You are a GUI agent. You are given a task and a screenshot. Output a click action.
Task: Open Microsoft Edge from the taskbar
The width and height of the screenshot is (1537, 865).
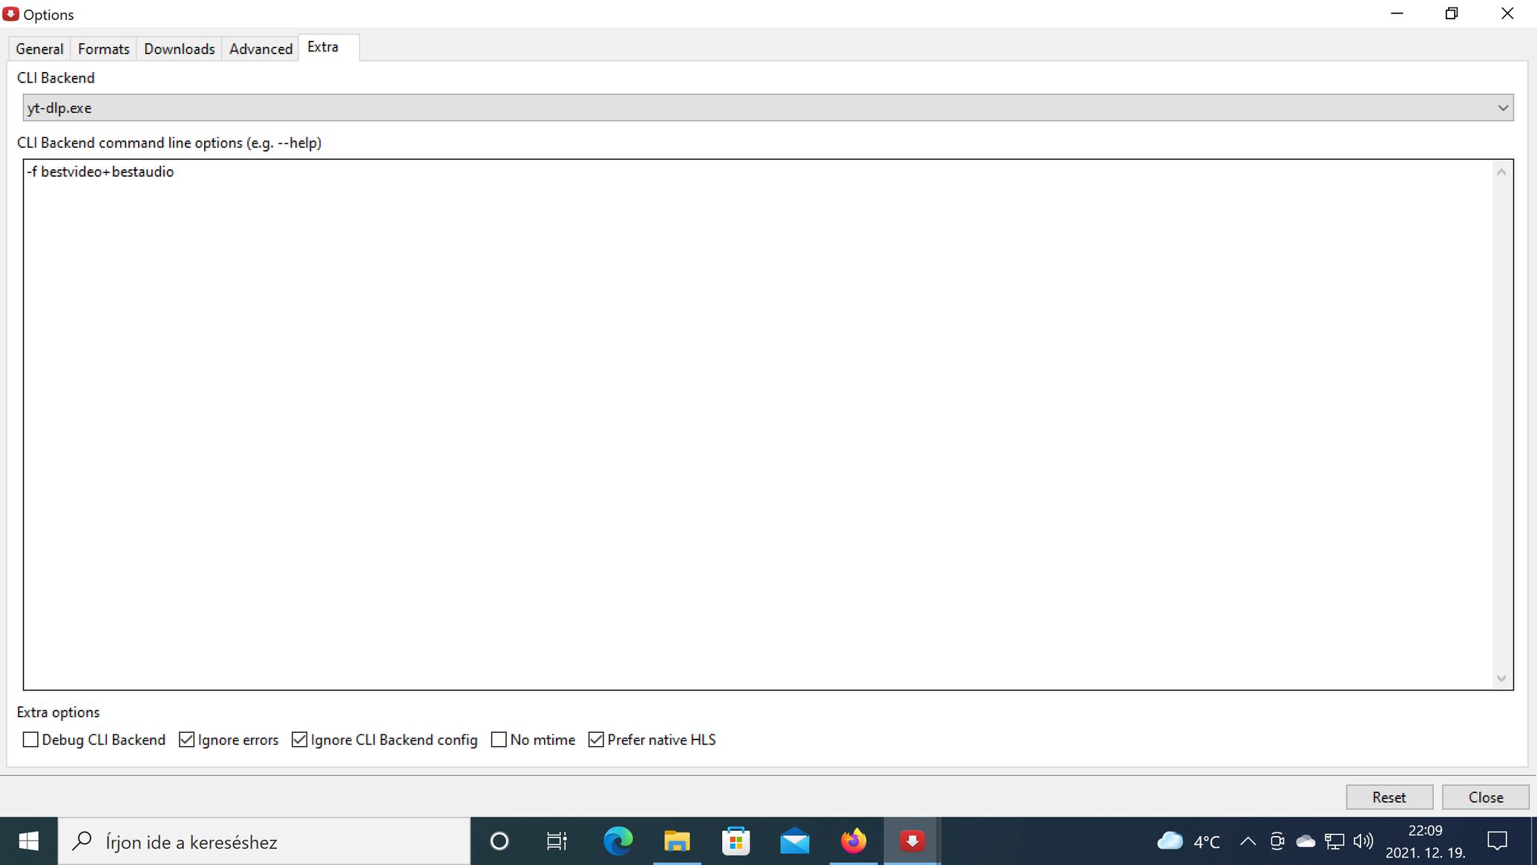(617, 841)
